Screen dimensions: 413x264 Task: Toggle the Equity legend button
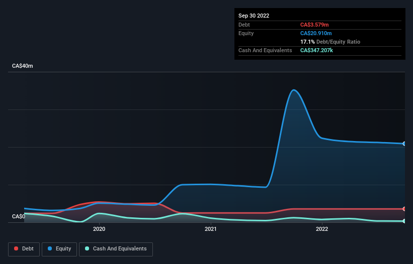pos(59,249)
